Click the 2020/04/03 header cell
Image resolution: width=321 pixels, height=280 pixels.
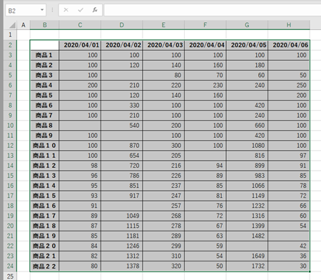[163, 45]
